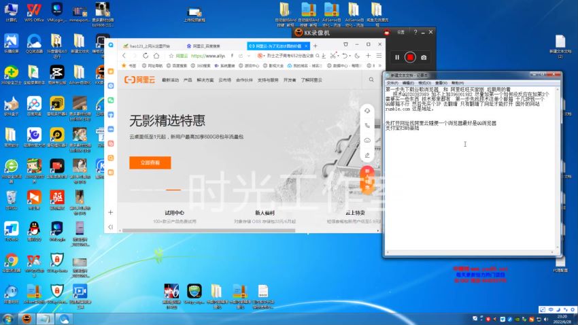Select the Google Chrome desktop icon
This screenshot has height=325, width=578.
click(x=11, y=262)
